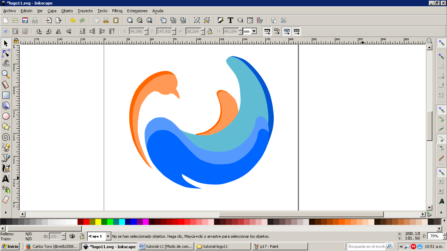Select the Spray tool

click(x=6, y=189)
